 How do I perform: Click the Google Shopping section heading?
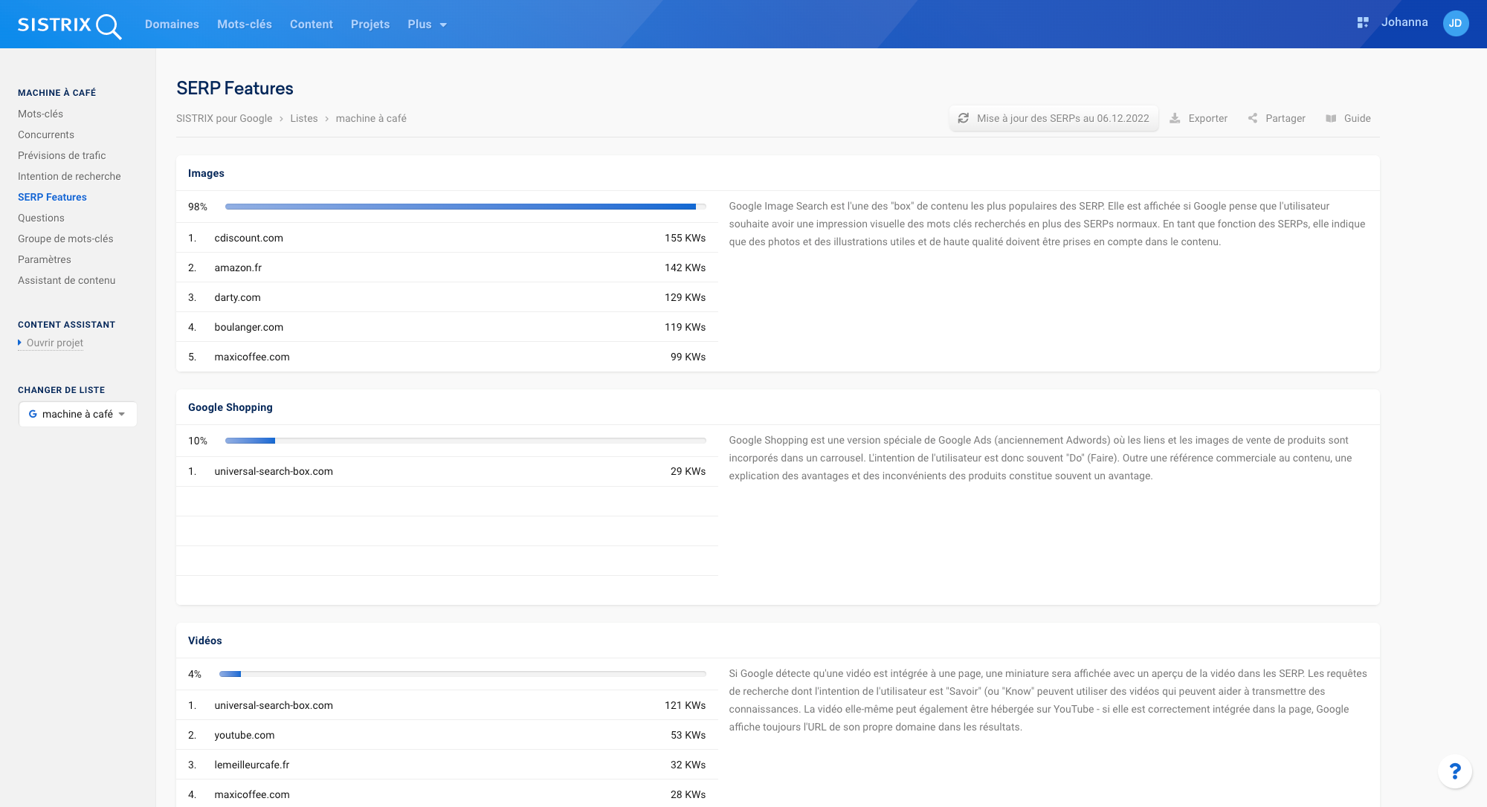click(x=230, y=407)
